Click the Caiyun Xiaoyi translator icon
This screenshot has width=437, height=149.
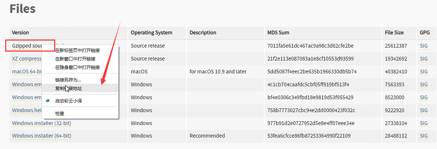48,101
